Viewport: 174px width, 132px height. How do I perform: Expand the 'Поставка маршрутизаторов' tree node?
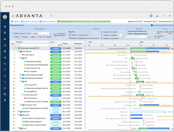pyautogui.click(x=21, y=75)
